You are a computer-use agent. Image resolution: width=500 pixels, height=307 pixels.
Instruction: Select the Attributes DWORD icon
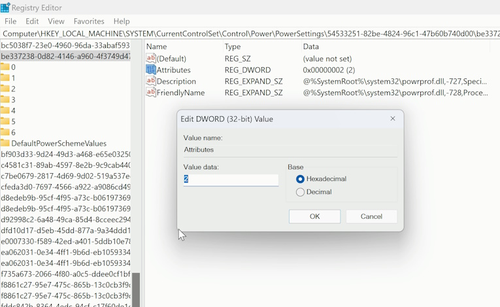[151, 69]
